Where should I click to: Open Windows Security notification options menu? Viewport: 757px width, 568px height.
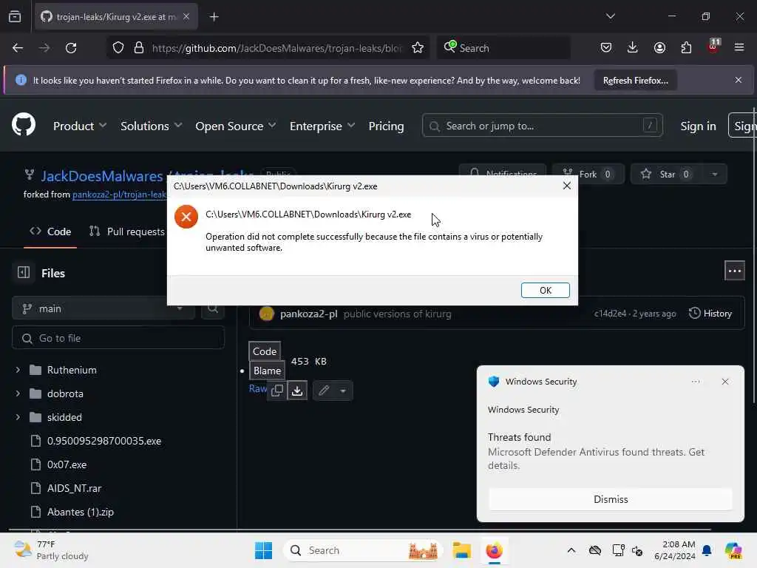695,382
